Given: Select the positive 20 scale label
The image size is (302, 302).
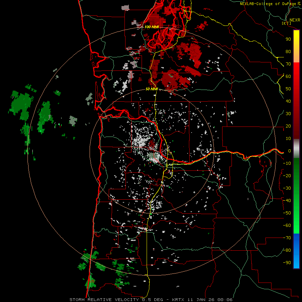Looking at the screenshot, I should pyautogui.click(x=288, y=126).
